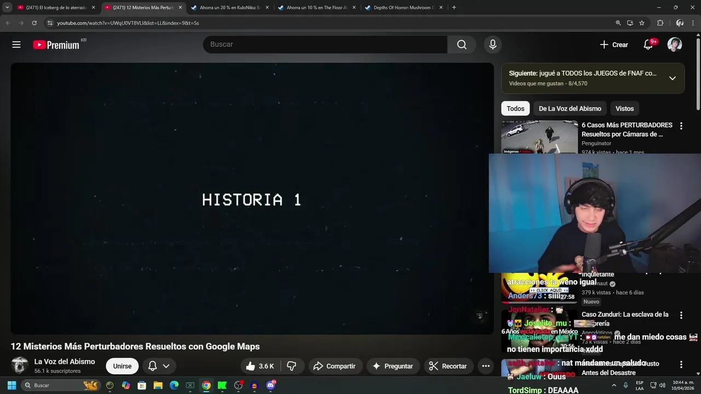Image resolution: width=701 pixels, height=394 pixels.
Task: Close the Depths Of Horror tab
Action: [441, 8]
